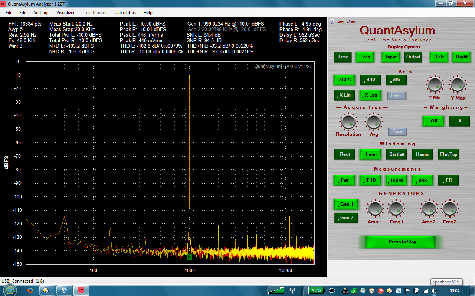This screenshot has width=475, height=296.
Task: Select Rect windowing
Action: 345,154
